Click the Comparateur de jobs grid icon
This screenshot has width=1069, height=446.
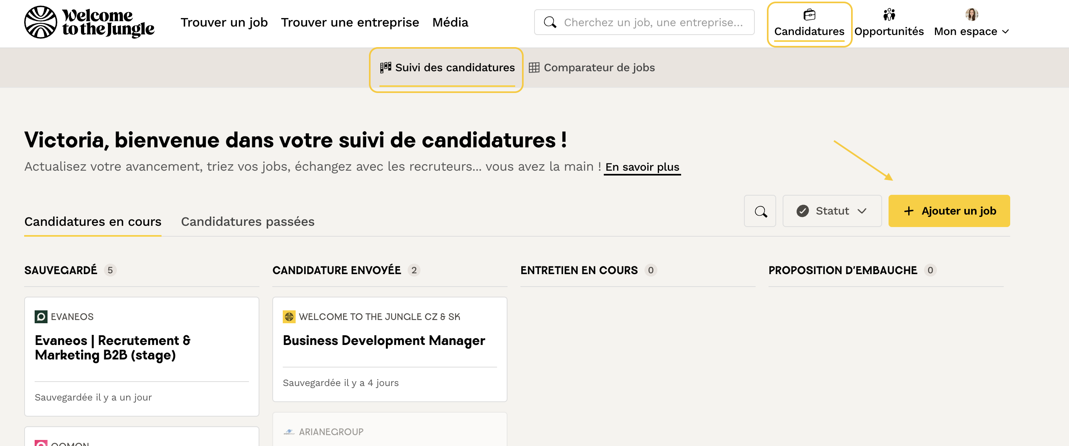coord(534,68)
